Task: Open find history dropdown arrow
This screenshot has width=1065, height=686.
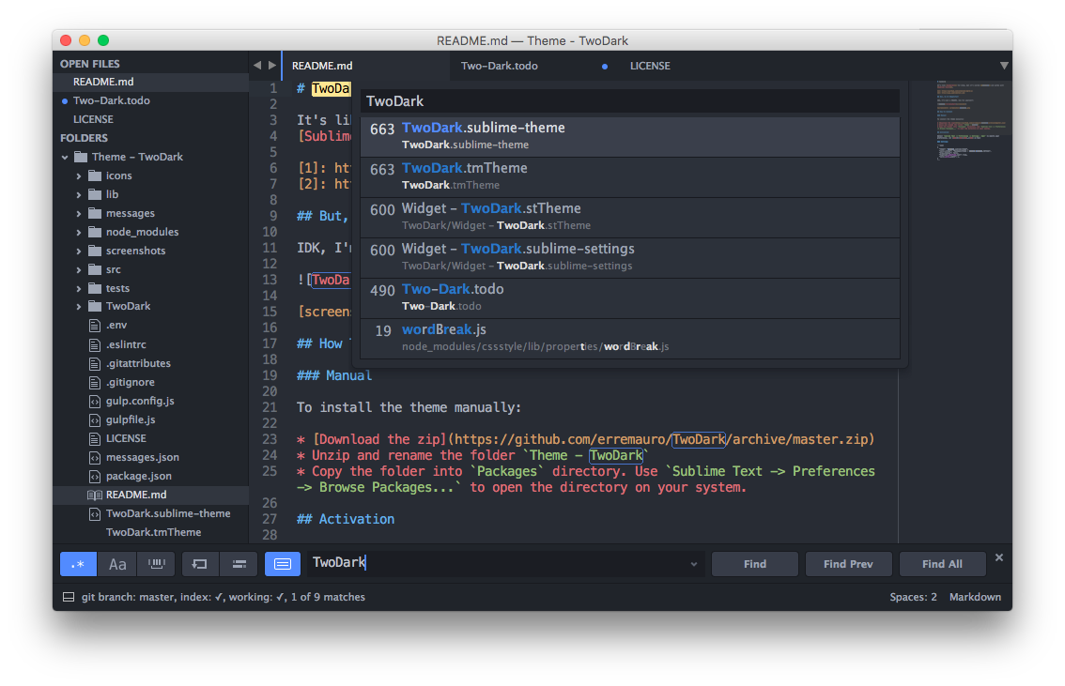Action: coord(693,564)
